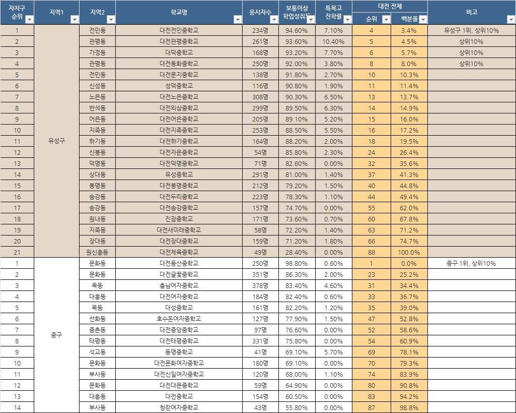Select the 대전글꽃중학교 cell
Viewport: 516px width, 413px height.
tap(179, 274)
